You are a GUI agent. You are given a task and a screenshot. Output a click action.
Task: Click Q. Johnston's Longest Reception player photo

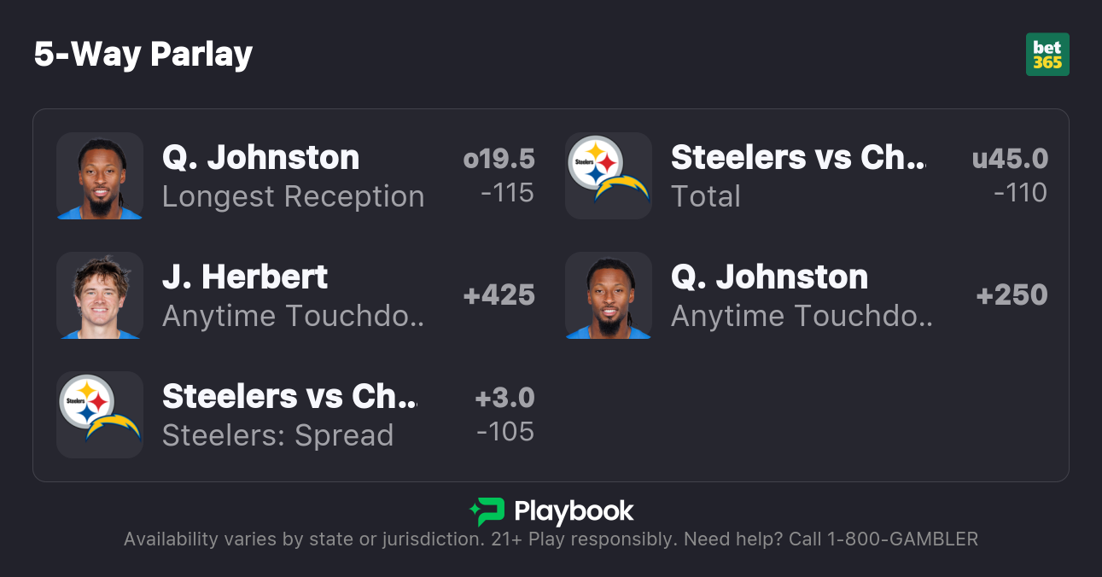coord(100,176)
